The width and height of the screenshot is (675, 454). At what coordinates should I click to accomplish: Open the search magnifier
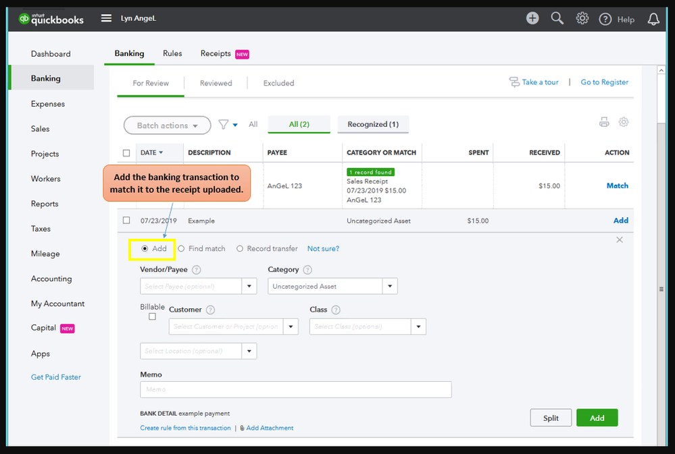point(557,18)
